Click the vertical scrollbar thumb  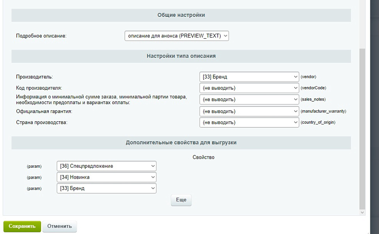click(x=362, y=129)
